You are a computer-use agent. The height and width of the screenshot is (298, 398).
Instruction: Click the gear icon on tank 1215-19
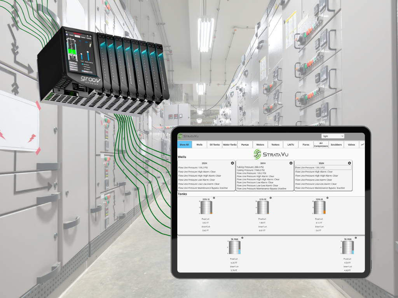click(x=271, y=197)
